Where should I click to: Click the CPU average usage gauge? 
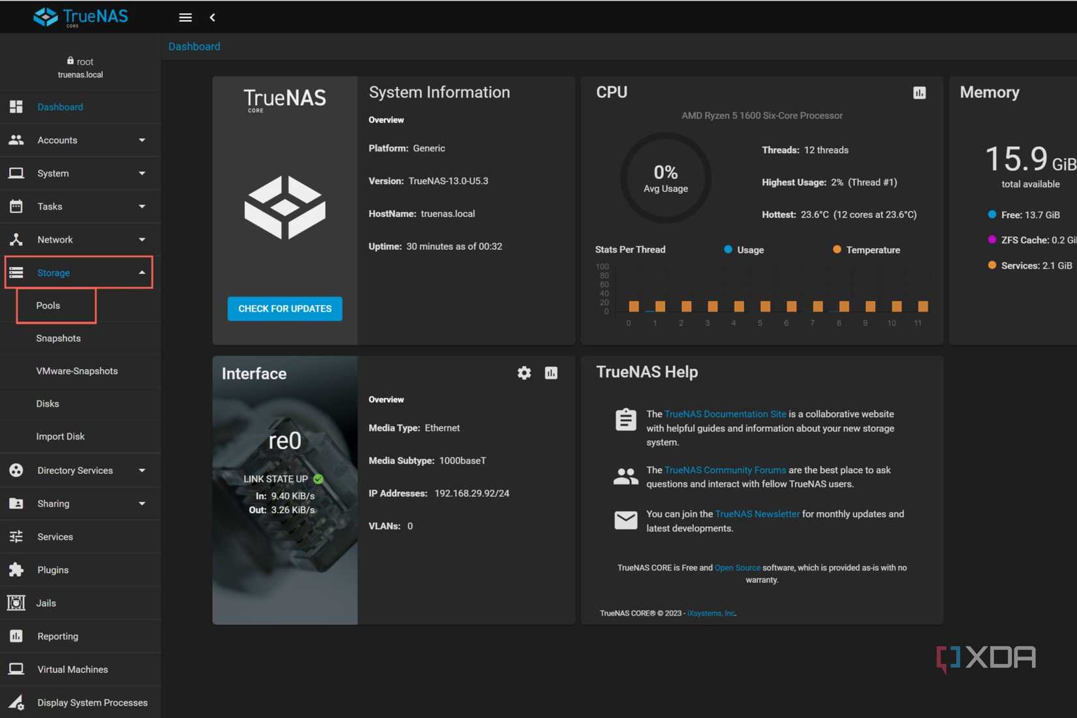point(665,178)
